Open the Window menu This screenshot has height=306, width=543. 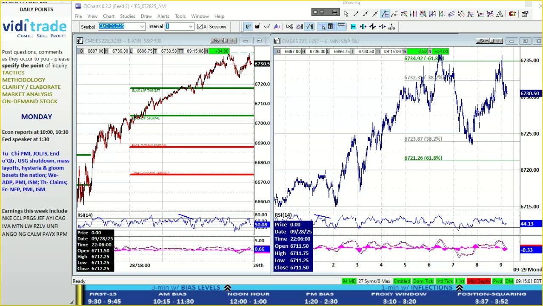pos(200,16)
